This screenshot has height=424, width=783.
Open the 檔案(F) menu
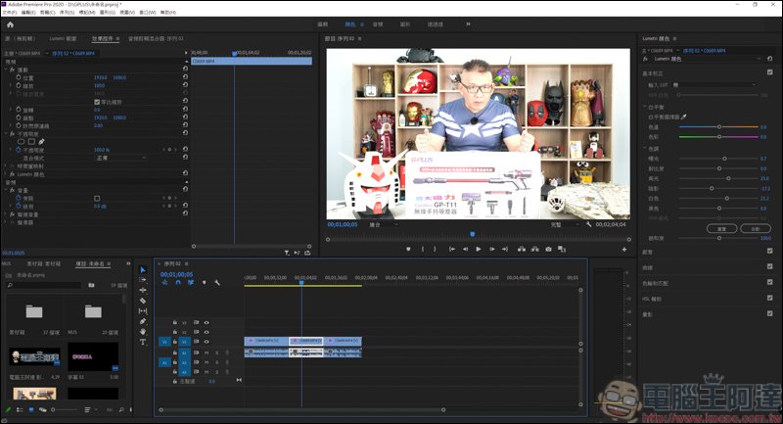10,13
